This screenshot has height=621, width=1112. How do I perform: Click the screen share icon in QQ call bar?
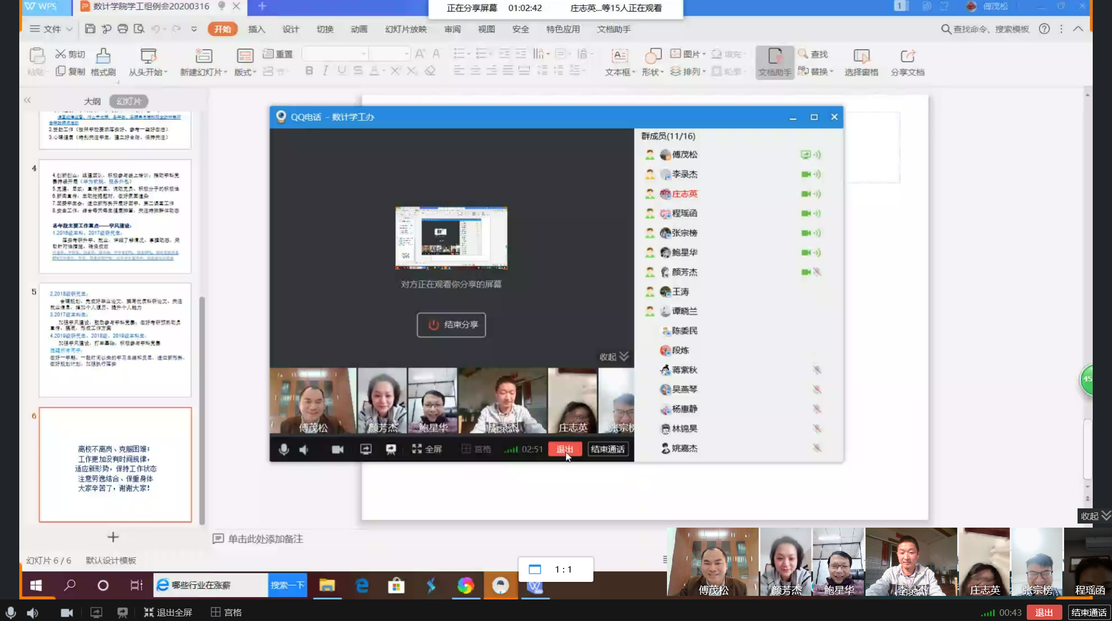[x=366, y=449]
